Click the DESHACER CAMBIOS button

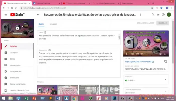coord(145,23)
